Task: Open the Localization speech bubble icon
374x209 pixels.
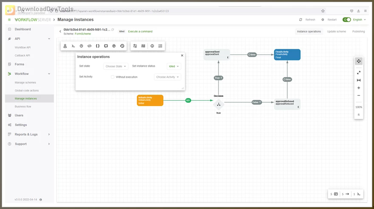Action: click(106, 46)
